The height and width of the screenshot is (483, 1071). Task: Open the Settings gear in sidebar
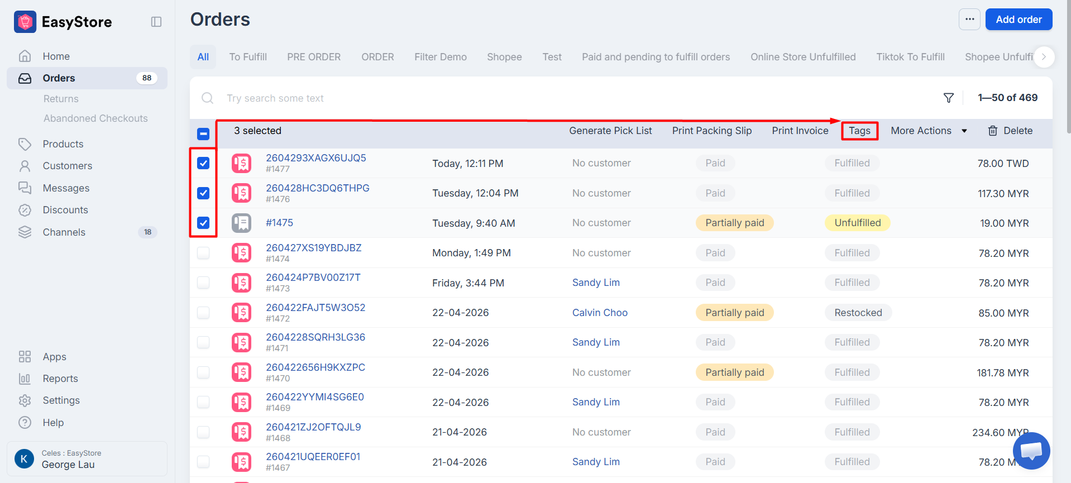25,400
